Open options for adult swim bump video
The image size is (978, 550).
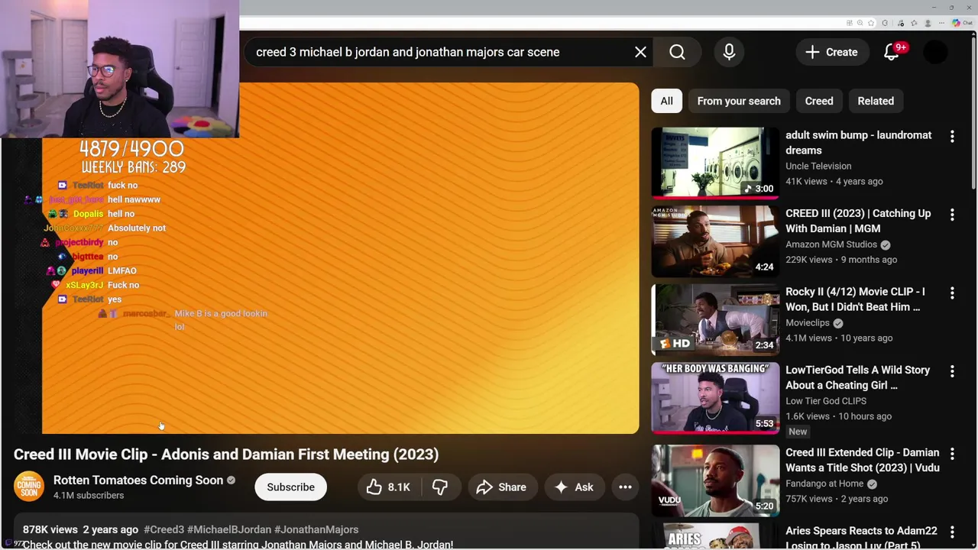952,137
